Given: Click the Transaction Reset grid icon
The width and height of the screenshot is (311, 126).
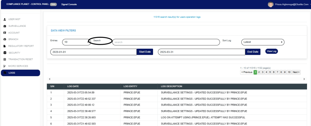Looking at the screenshot, I should point(5,60).
